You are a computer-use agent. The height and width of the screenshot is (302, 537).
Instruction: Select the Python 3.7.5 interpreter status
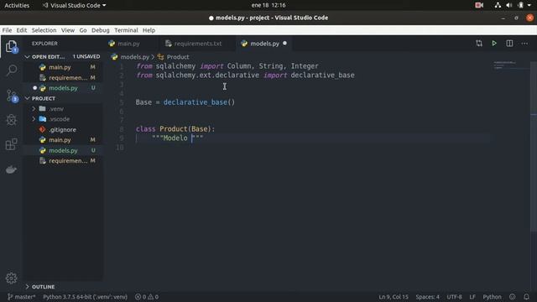click(x=85, y=297)
